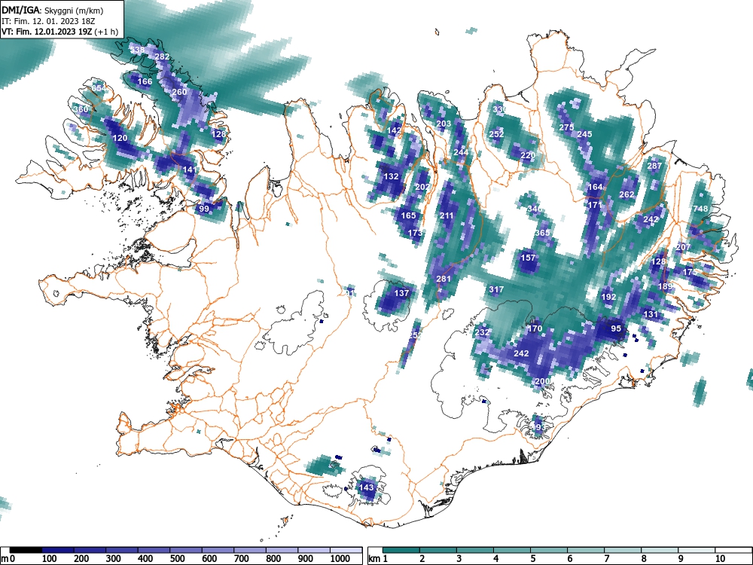Image resolution: width=753 pixels, height=565 pixels.
Task: Select the 95 visibility label
Action: click(x=616, y=328)
